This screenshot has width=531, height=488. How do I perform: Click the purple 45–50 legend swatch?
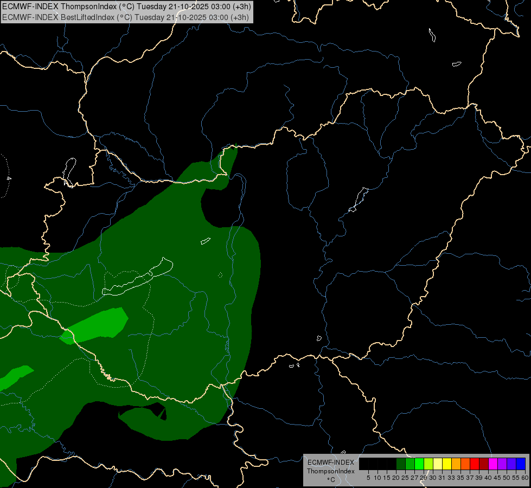(x=502, y=464)
